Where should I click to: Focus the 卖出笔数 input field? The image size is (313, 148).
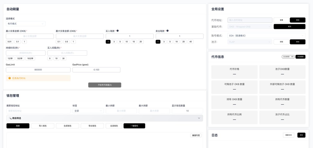tap(179, 36)
